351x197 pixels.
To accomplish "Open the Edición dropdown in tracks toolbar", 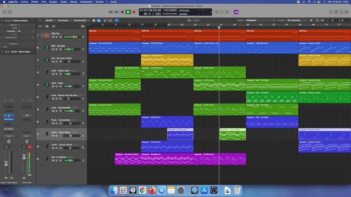I will point(50,21).
